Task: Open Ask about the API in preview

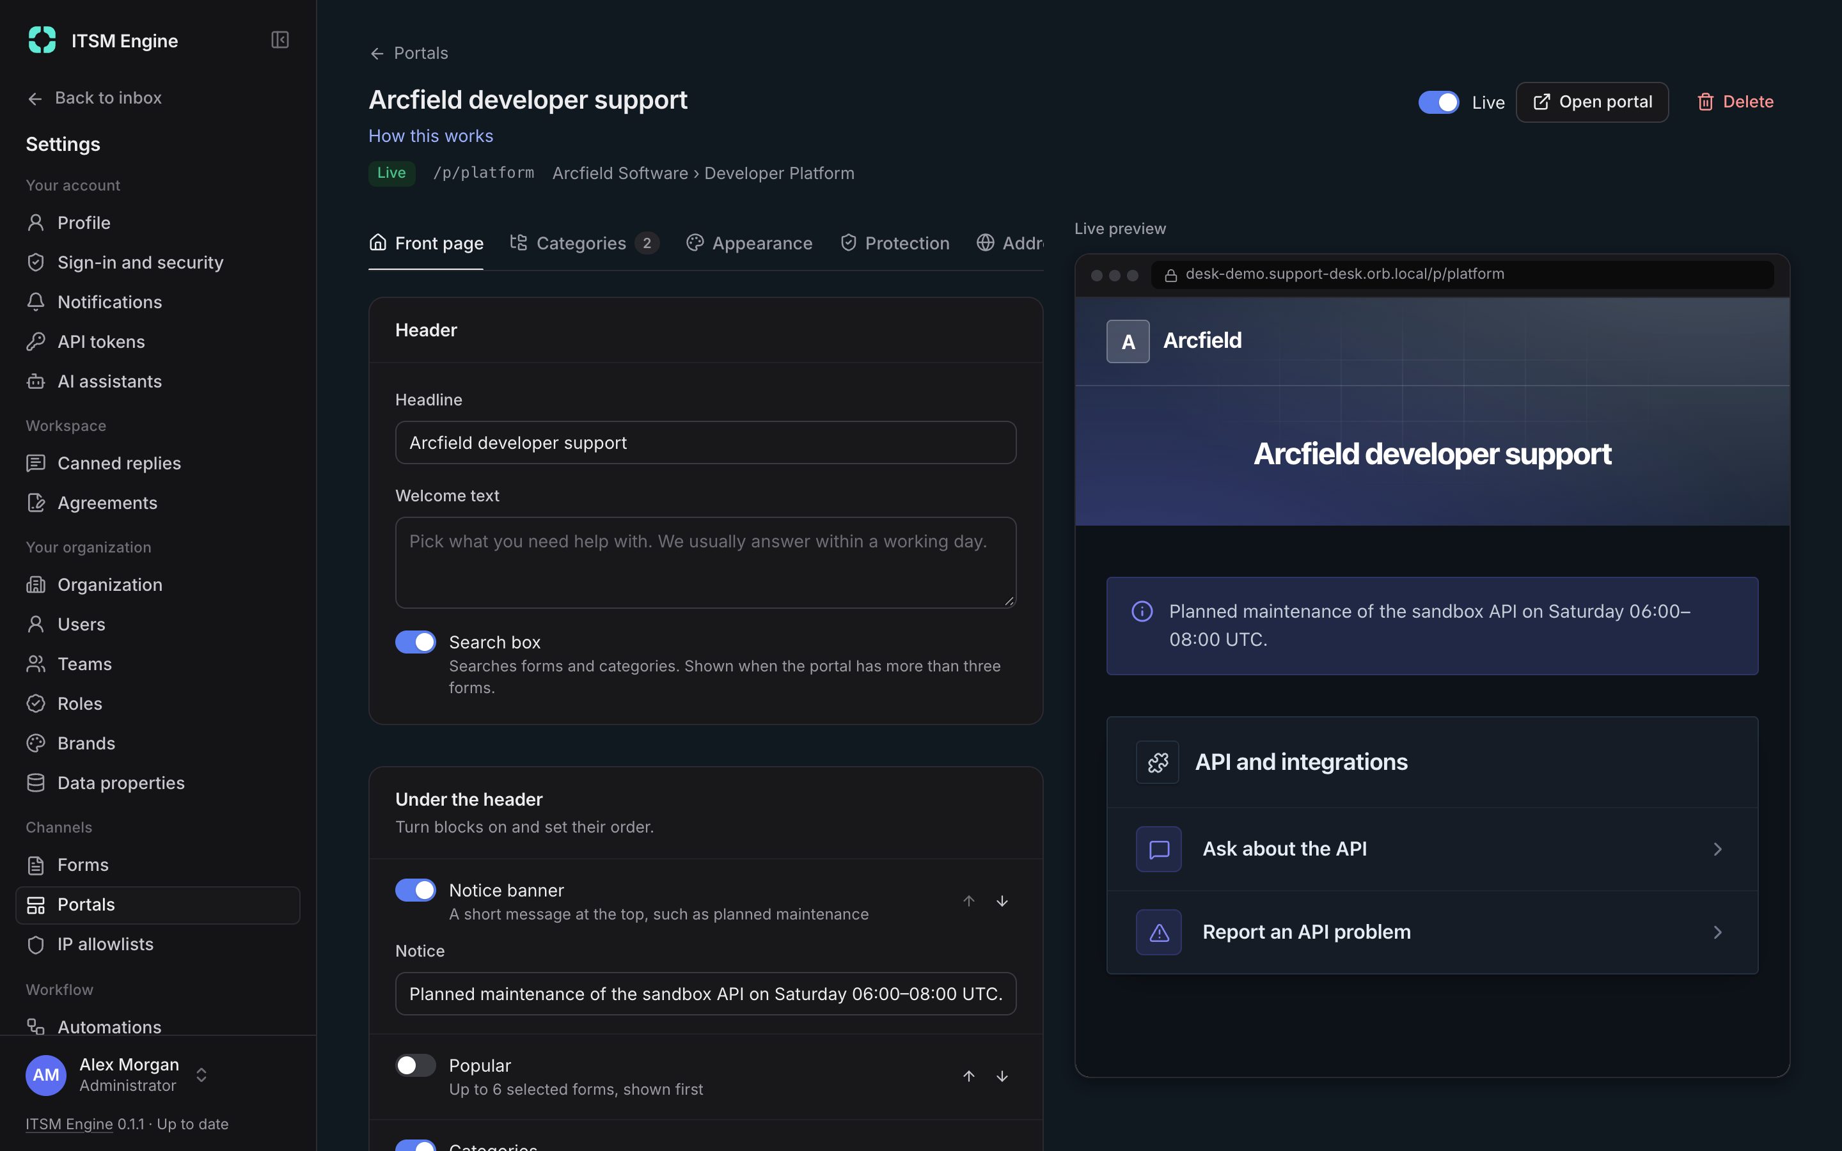Action: [1432, 849]
